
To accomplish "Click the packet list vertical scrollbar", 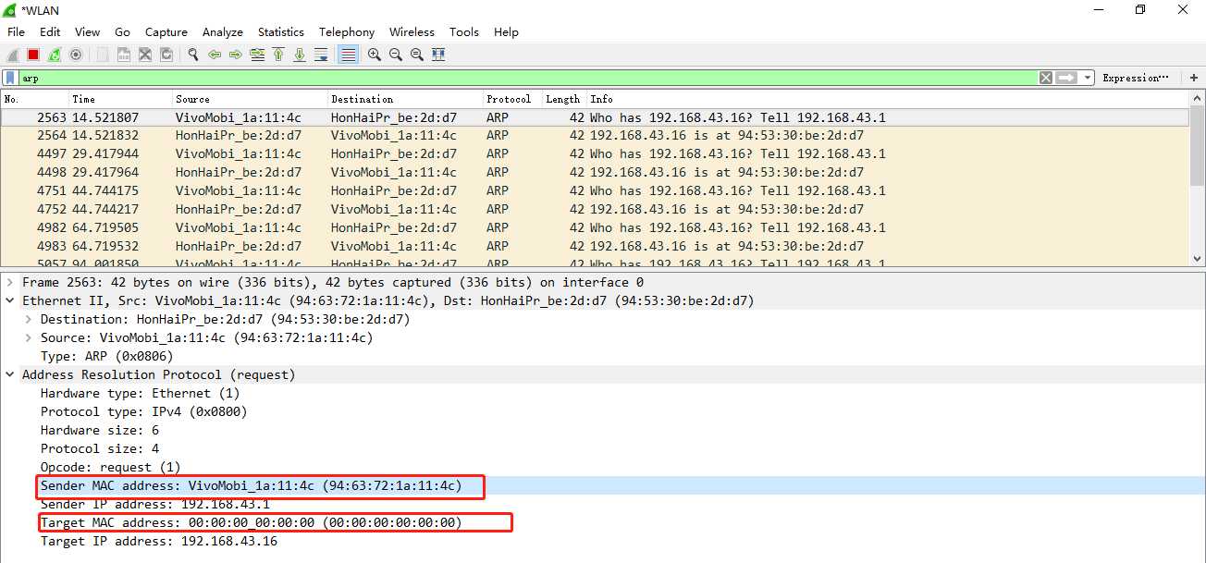I will point(1197,177).
